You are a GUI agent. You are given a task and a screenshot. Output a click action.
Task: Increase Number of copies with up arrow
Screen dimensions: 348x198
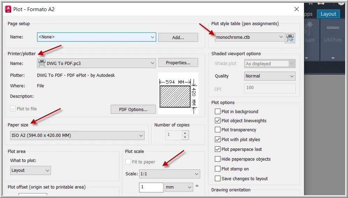[185, 133]
